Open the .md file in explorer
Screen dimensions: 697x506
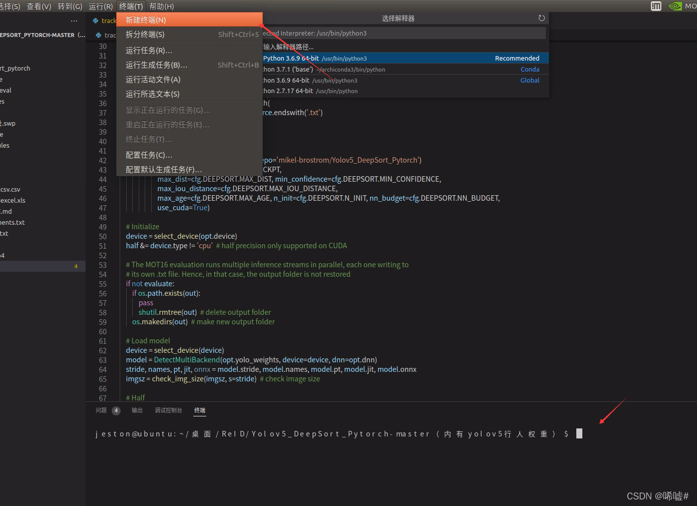43,211
